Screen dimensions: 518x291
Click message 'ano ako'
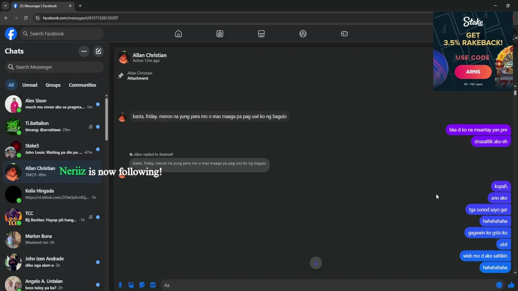pyautogui.click(x=499, y=198)
